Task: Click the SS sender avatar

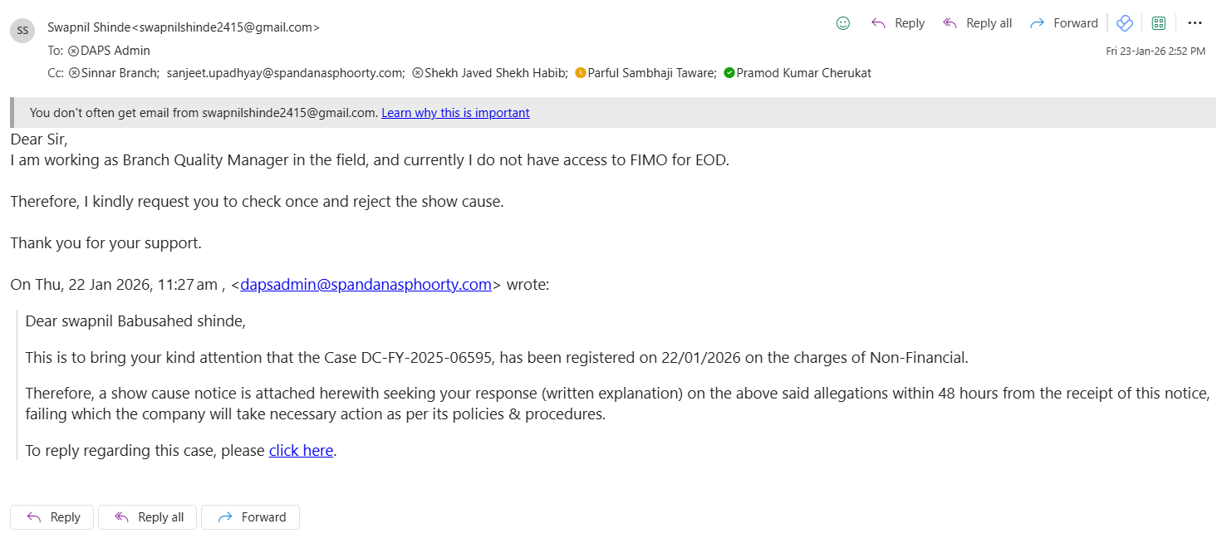Action: pos(22,31)
